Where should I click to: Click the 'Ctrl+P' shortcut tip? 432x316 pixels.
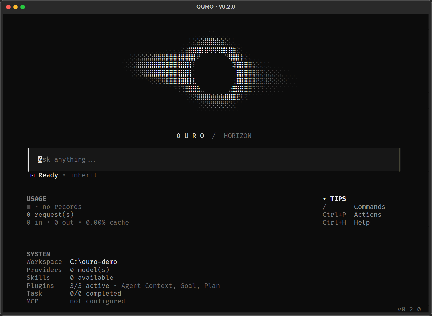pos(334,215)
